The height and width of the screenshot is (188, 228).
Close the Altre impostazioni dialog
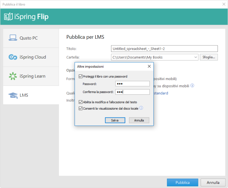point(149,66)
